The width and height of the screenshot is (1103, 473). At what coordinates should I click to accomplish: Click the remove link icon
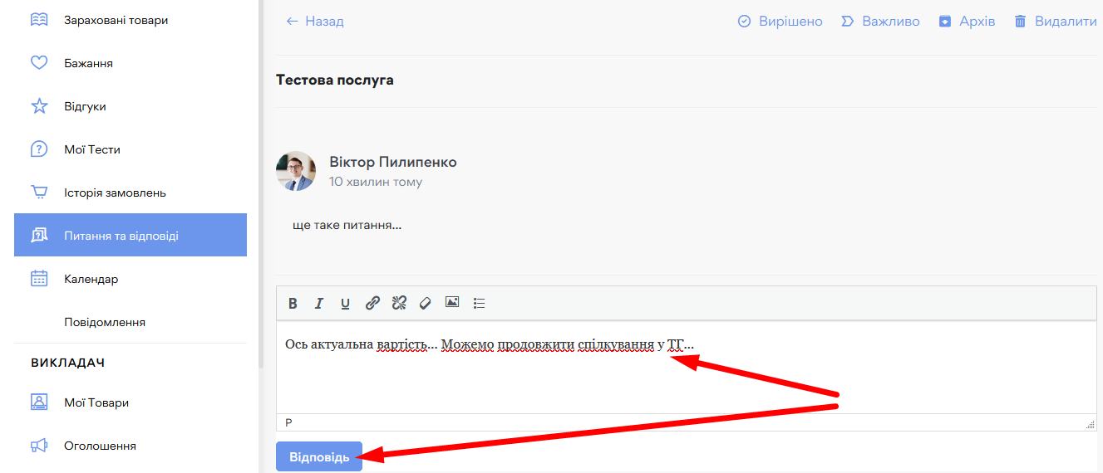click(x=399, y=304)
